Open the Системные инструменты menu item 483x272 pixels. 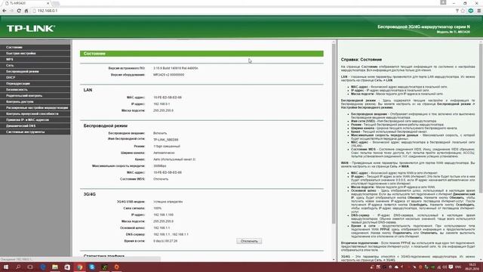tap(35, 131)
